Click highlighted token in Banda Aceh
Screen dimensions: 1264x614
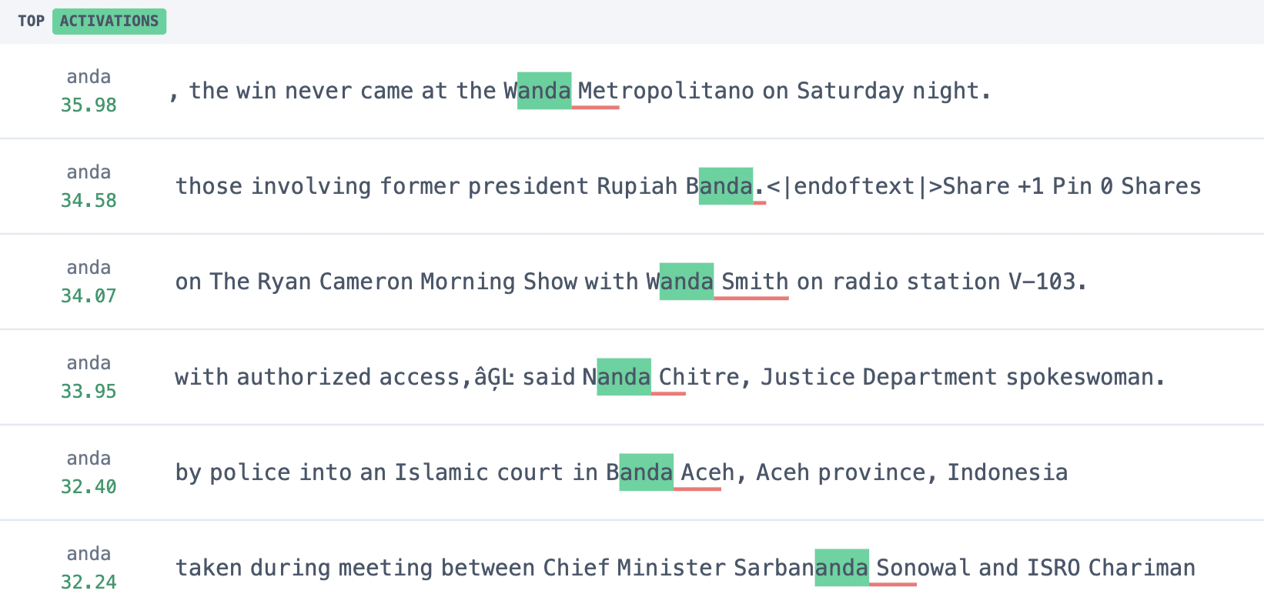tap(647, 472)
